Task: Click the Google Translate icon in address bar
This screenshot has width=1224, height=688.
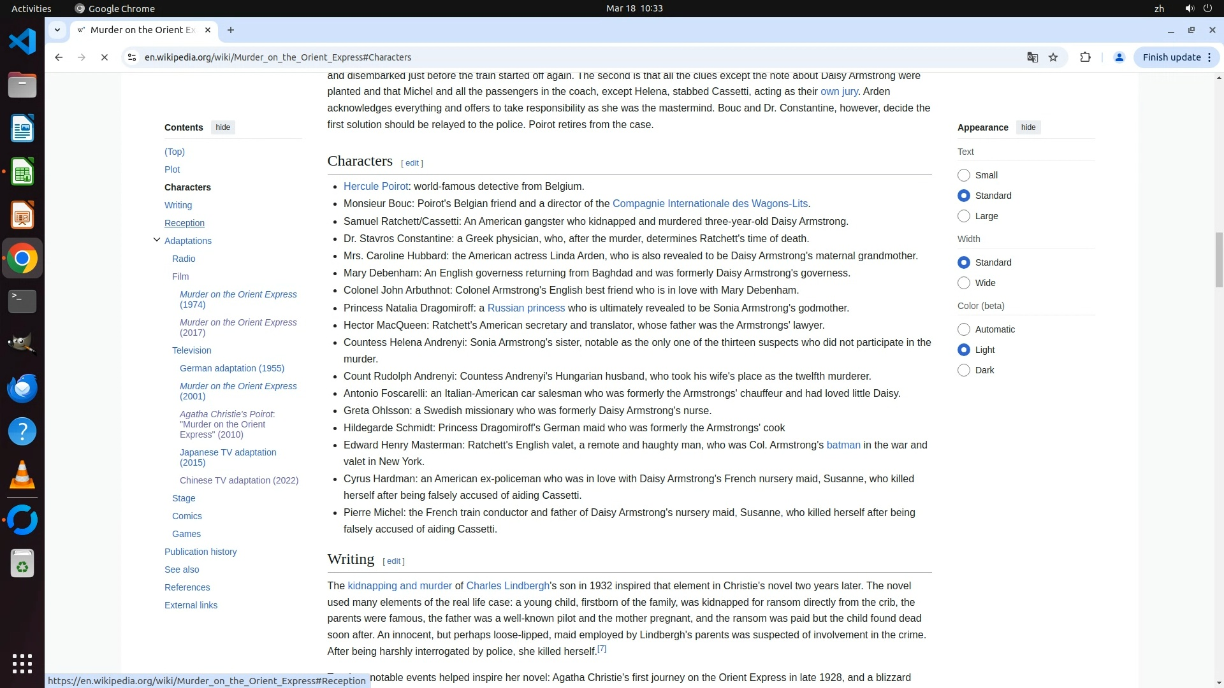Action: point(1032,57)
